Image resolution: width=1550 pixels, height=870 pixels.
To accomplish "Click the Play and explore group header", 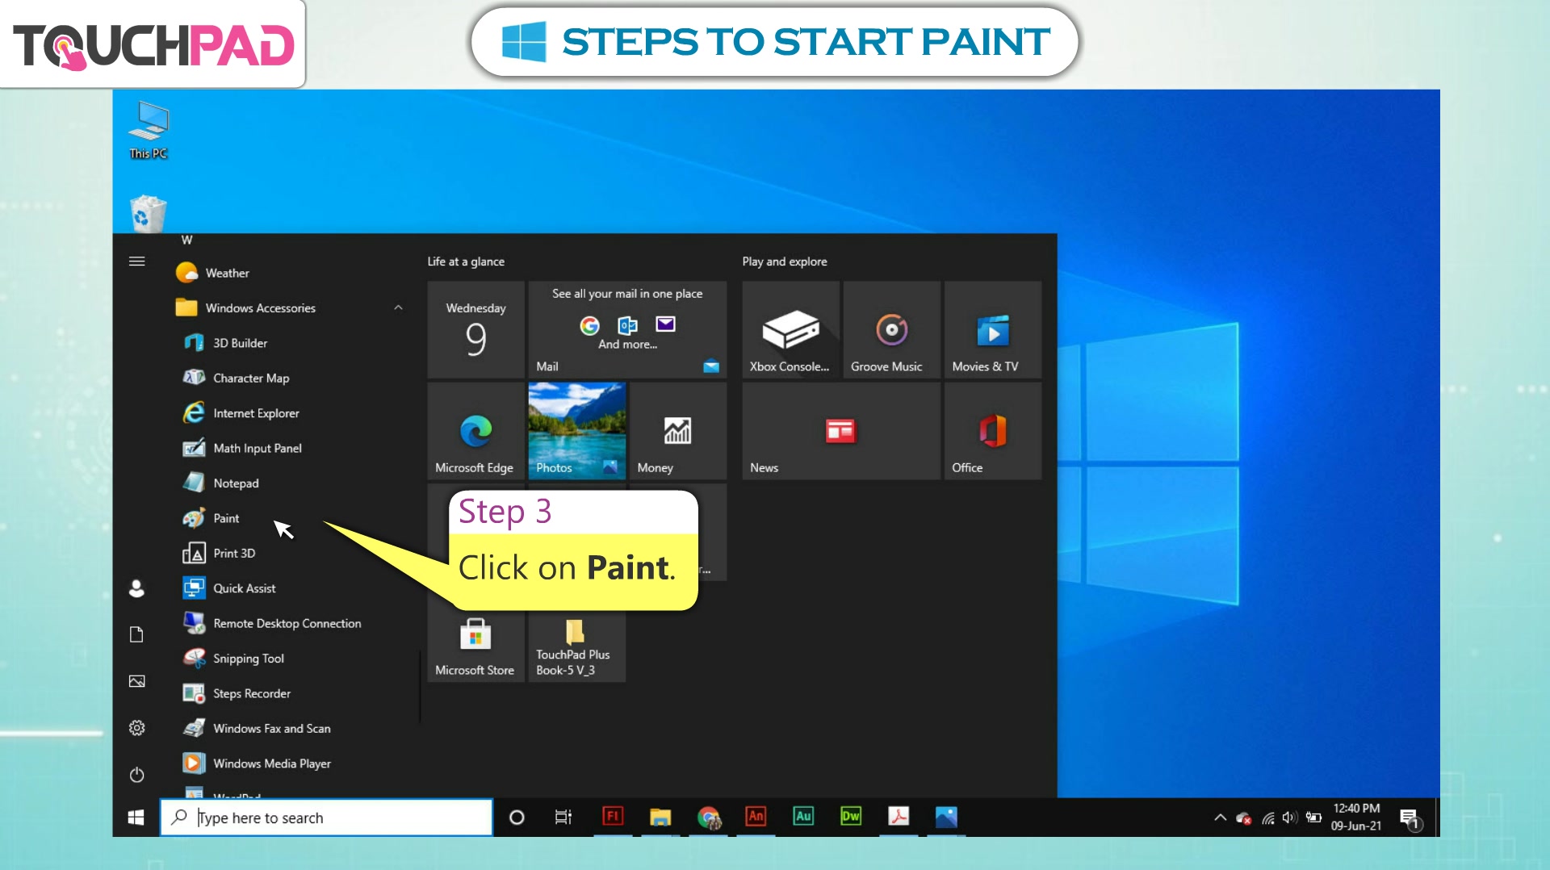I will tap(784, 261).
